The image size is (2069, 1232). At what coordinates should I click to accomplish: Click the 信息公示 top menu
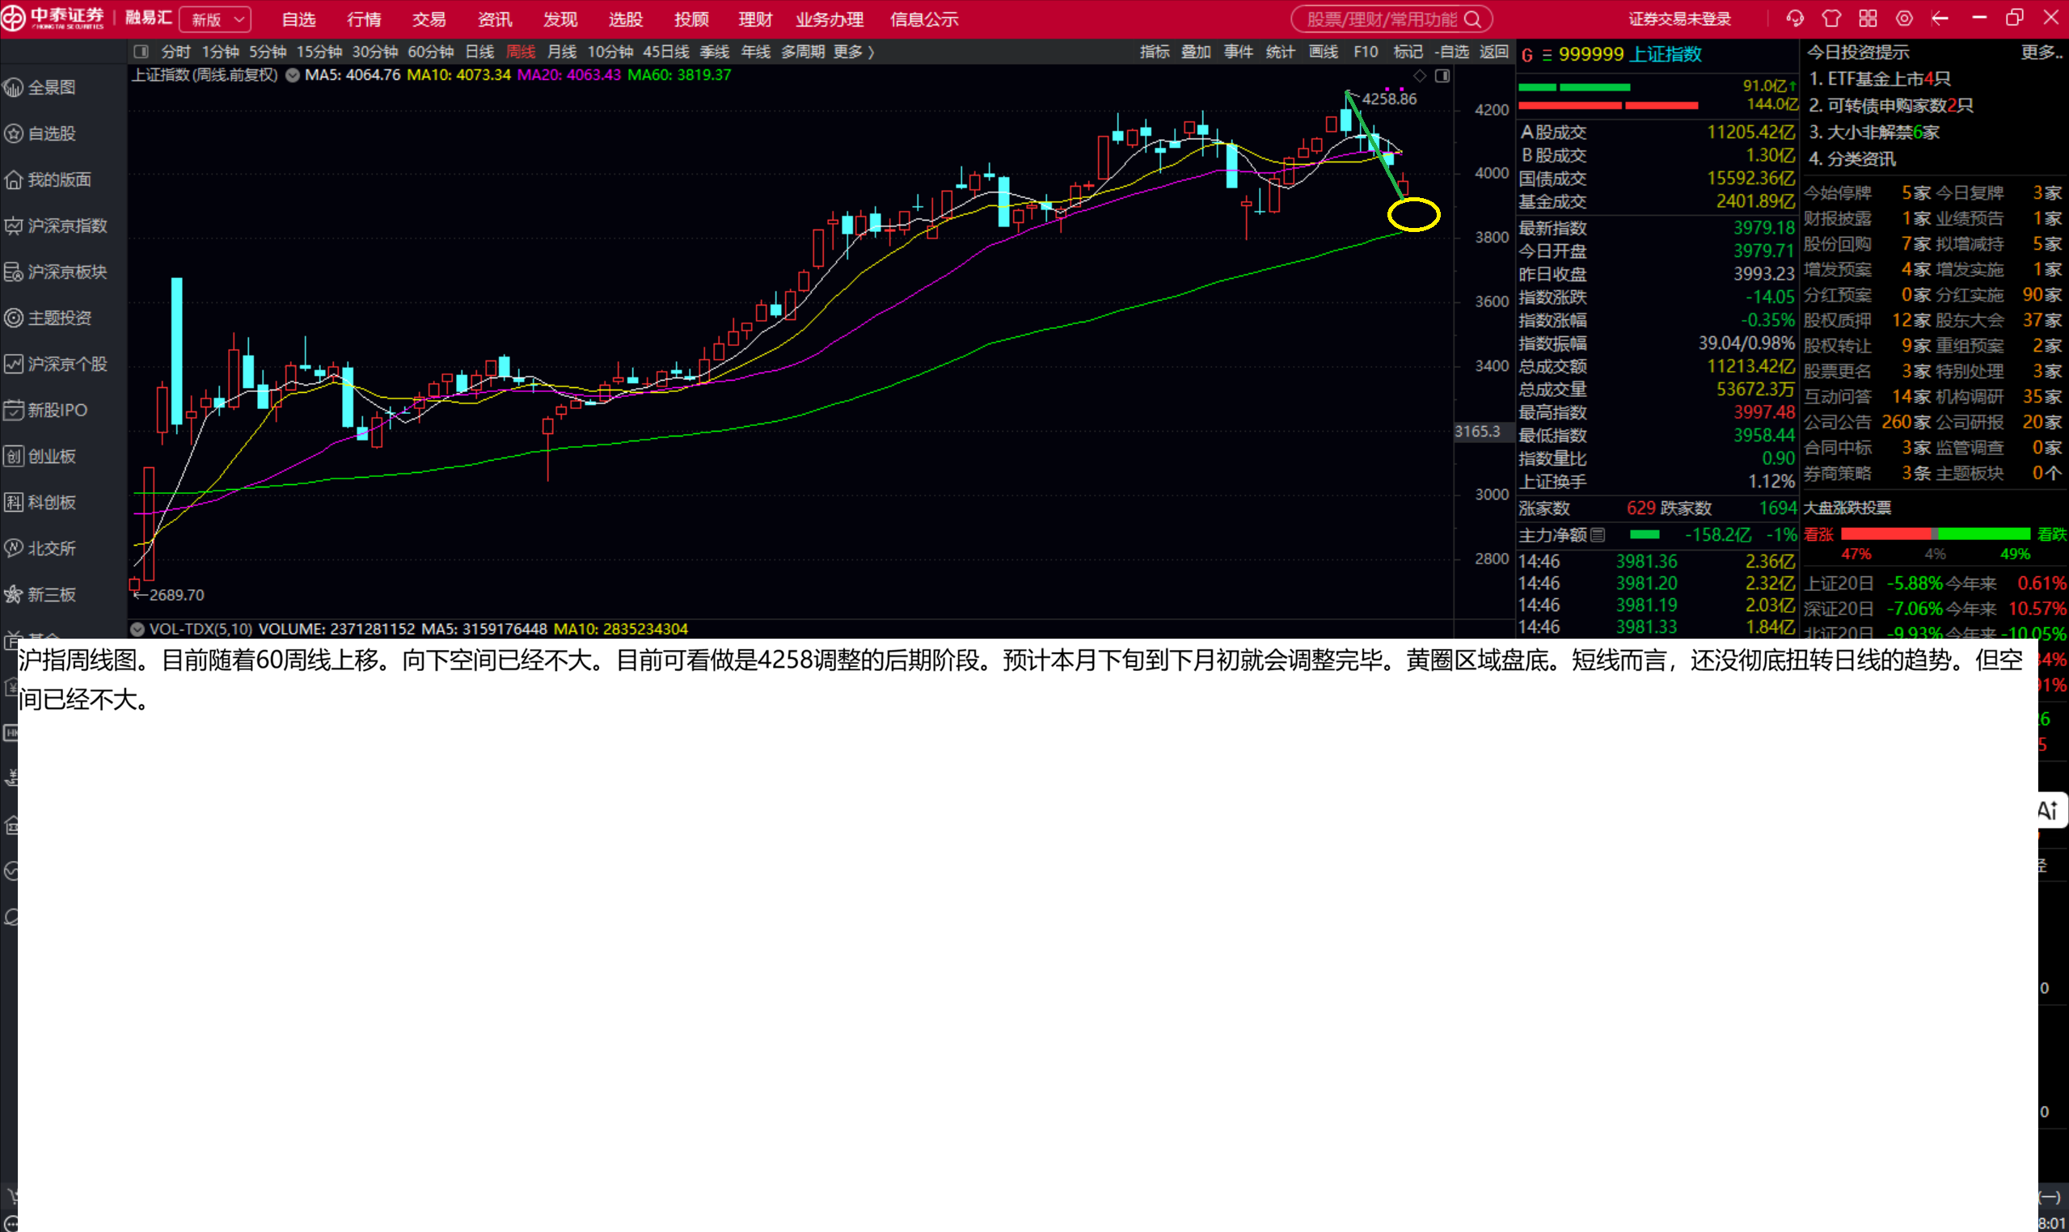pyautogui.click(x=924, y=19)
